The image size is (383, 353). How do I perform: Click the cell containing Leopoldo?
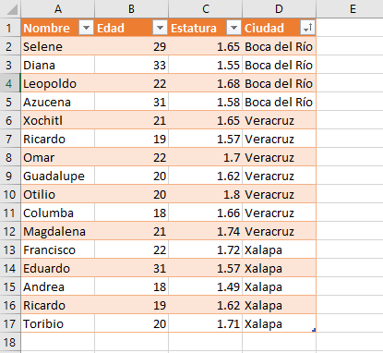click(x=58, y=83)
